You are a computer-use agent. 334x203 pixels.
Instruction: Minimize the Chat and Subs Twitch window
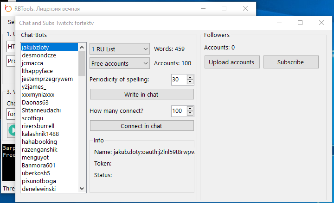coord(279,23)
